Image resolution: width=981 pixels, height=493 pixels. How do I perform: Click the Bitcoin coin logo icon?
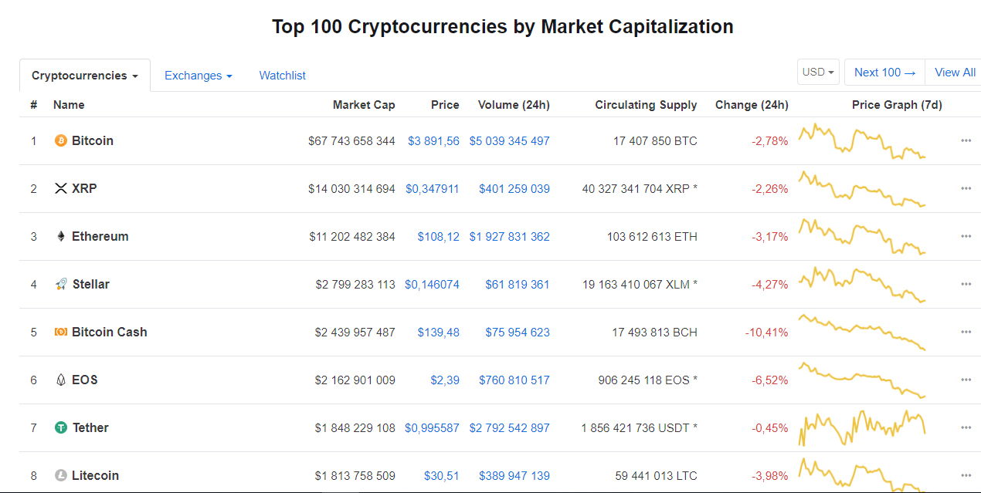coord(61,140)
